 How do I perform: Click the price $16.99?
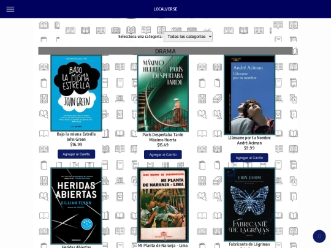tap(76, 145)
